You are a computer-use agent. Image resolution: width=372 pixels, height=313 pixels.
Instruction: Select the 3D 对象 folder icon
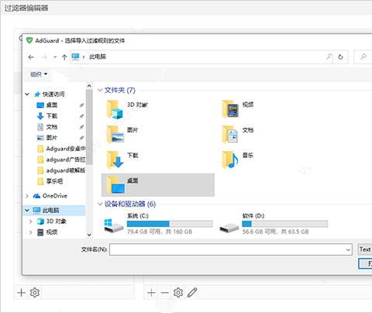115,109
